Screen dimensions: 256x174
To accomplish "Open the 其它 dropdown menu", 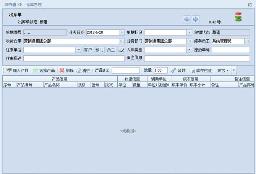I will [223, 71].
